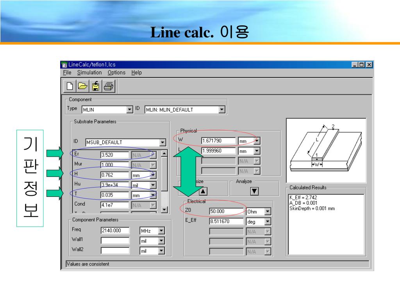This screenshot has width=400, height=300.
Task: Print using the printer toolbar icon
Action: tap(109, 86)
